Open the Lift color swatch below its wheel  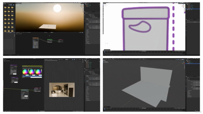(27, 75)
